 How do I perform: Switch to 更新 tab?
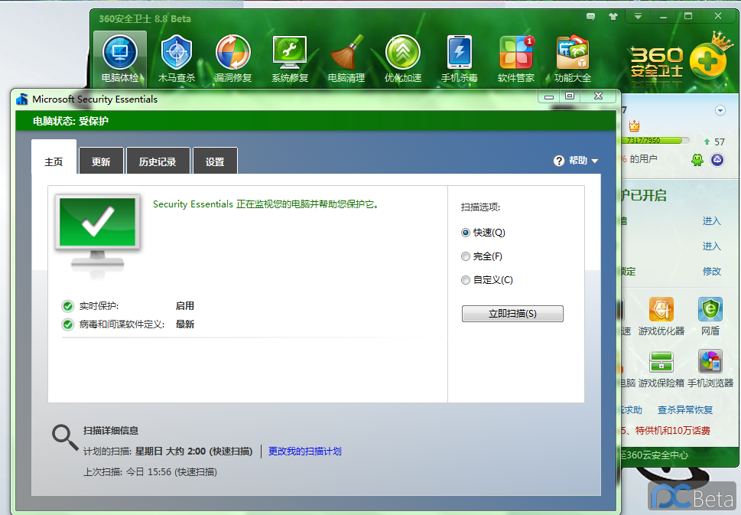pos(101,161)
